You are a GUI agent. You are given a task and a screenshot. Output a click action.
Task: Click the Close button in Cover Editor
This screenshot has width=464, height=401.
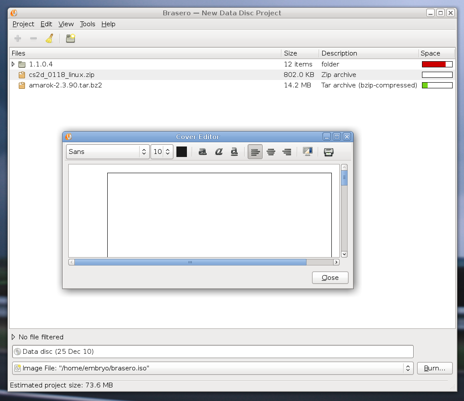click(x=330, y=278)
